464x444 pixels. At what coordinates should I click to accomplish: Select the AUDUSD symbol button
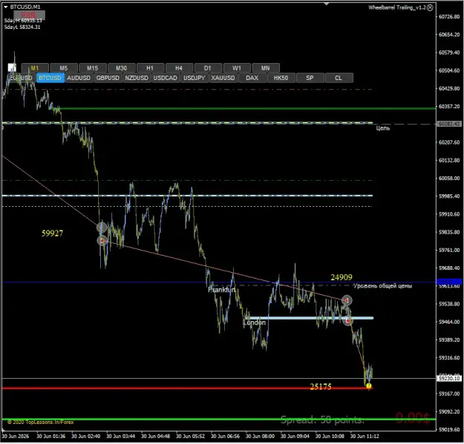79,78
